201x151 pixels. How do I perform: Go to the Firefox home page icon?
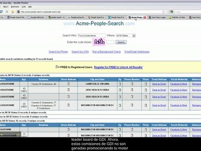point(13,12)
